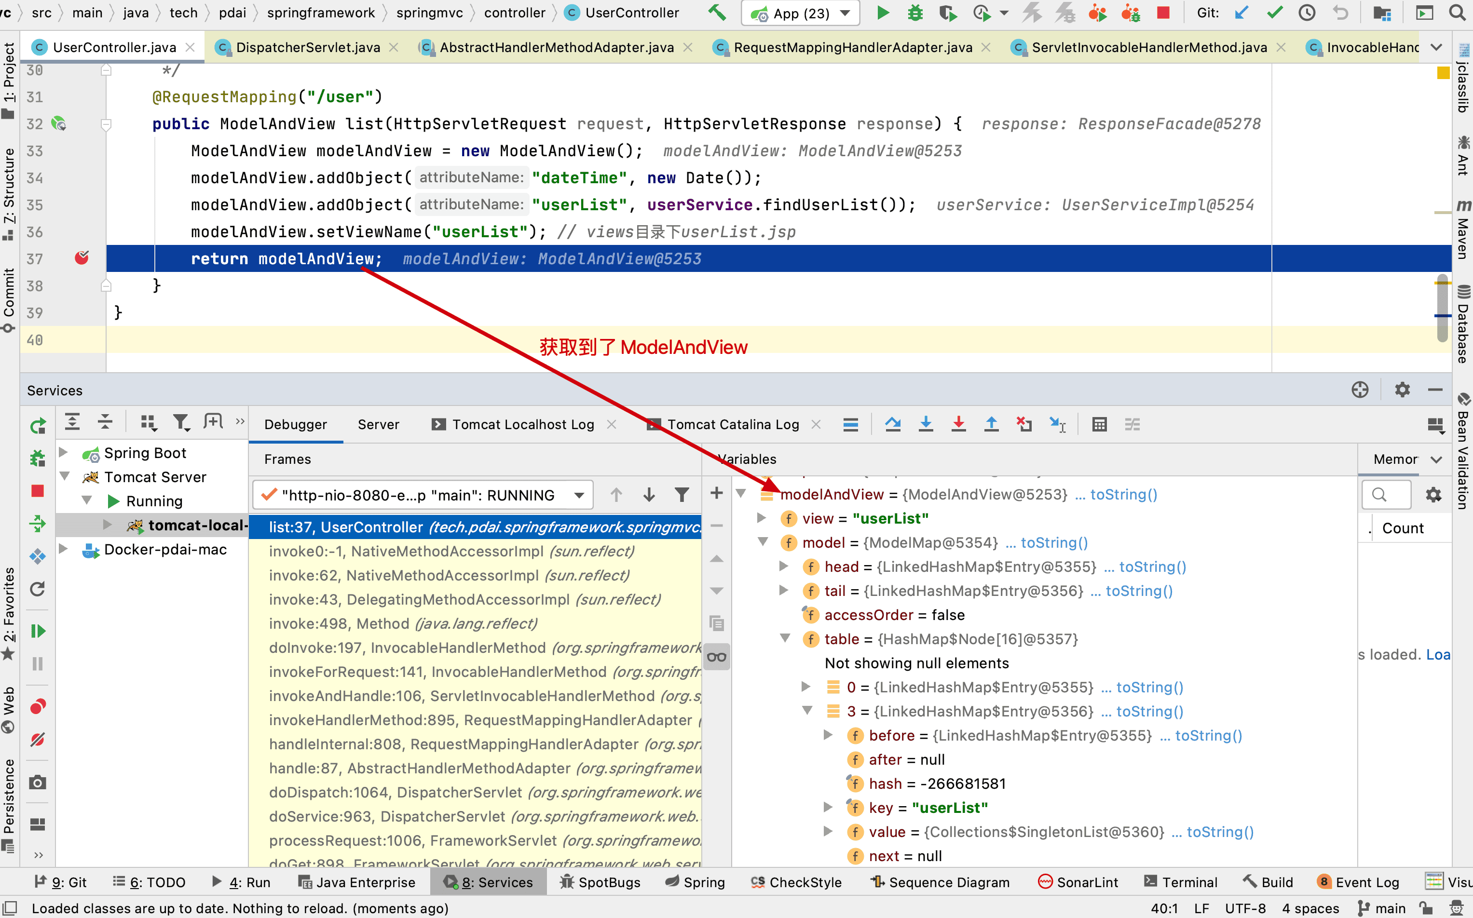
Task: Open the thread selector dropdown showing RUNNING
Action: [423, 495]
